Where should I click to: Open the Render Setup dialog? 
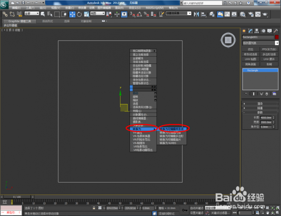(x=251, y=14)
